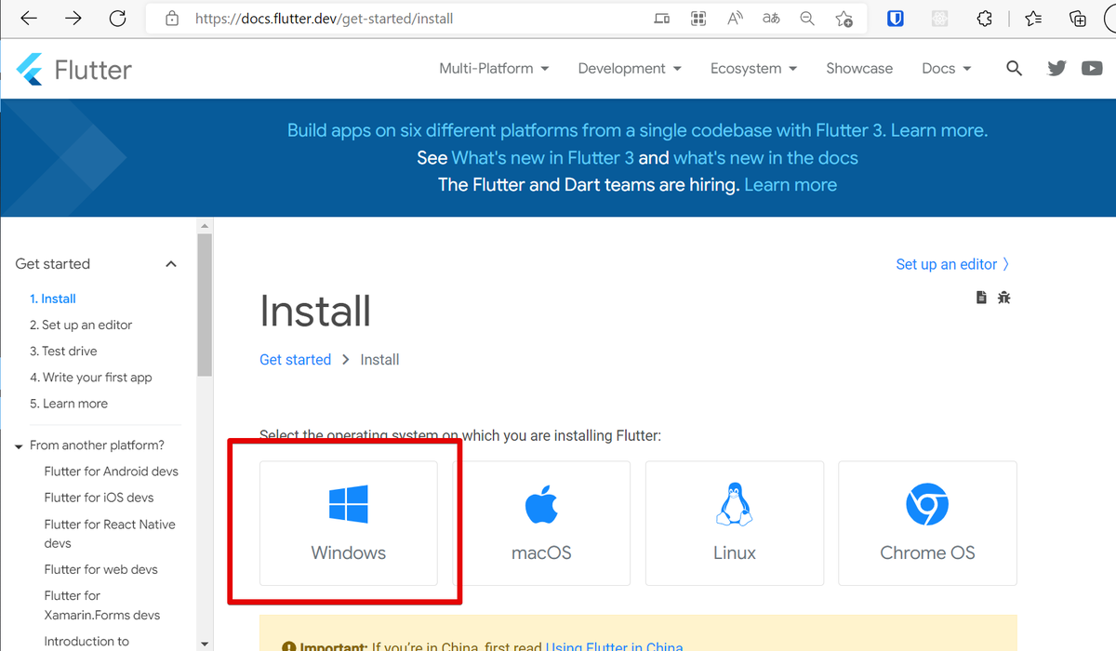
Task: Open the Bitwarden extension icon
Action: point(896,19)
